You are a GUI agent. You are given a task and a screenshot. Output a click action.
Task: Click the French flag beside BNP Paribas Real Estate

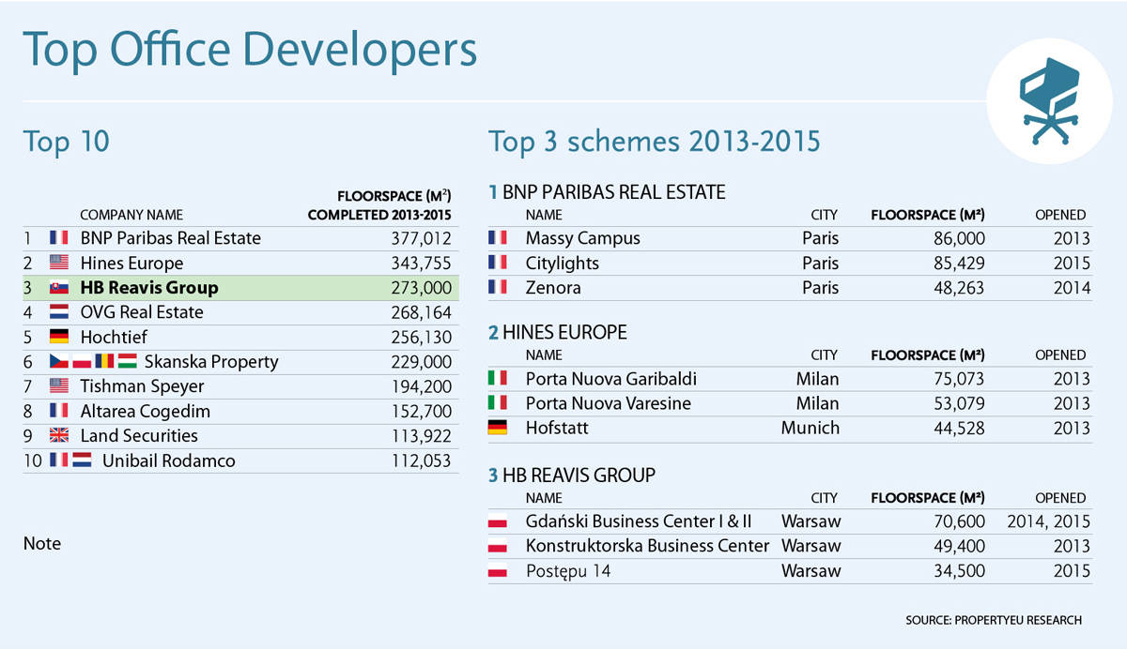point(59,238)
